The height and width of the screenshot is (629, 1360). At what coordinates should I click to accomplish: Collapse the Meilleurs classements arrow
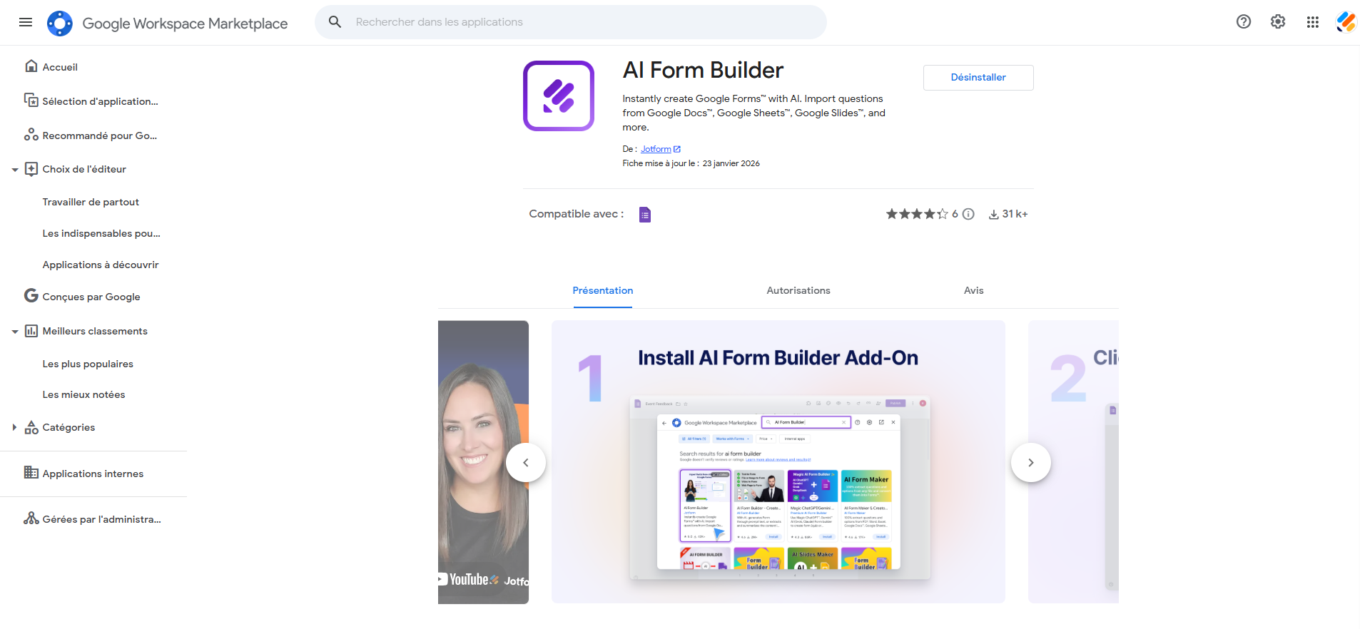pos(15,332)
